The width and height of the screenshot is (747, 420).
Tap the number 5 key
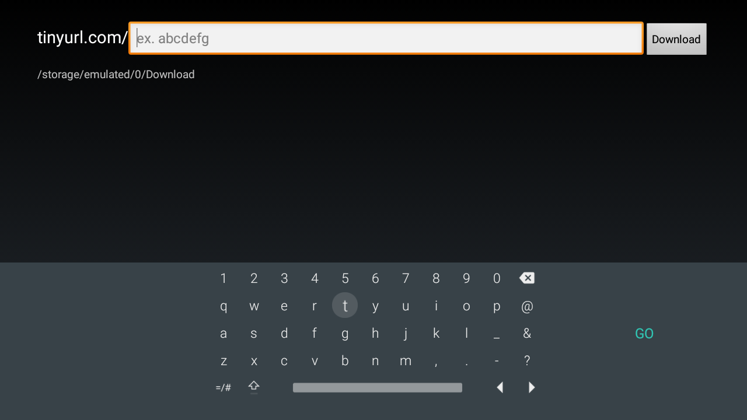pos(345,278)
